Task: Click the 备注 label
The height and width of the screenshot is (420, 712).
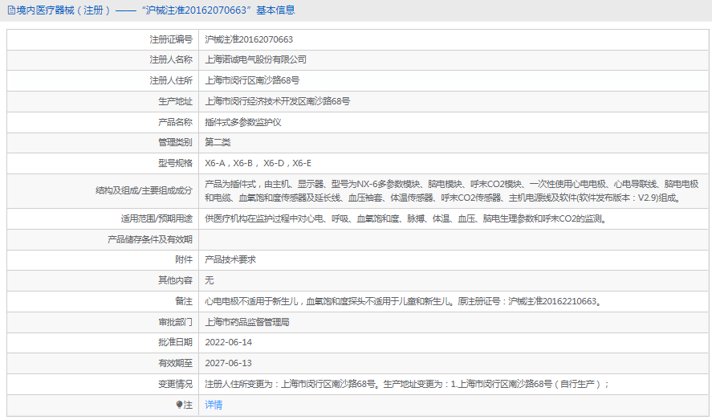Action: point(184,301)
